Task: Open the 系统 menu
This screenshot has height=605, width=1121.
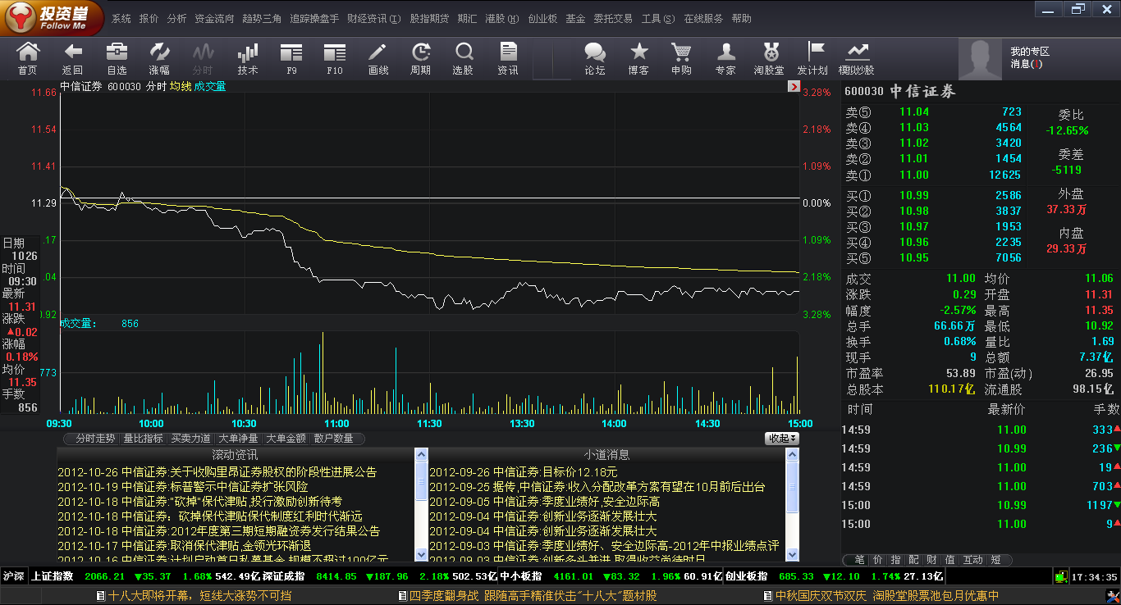Action: 121,19
